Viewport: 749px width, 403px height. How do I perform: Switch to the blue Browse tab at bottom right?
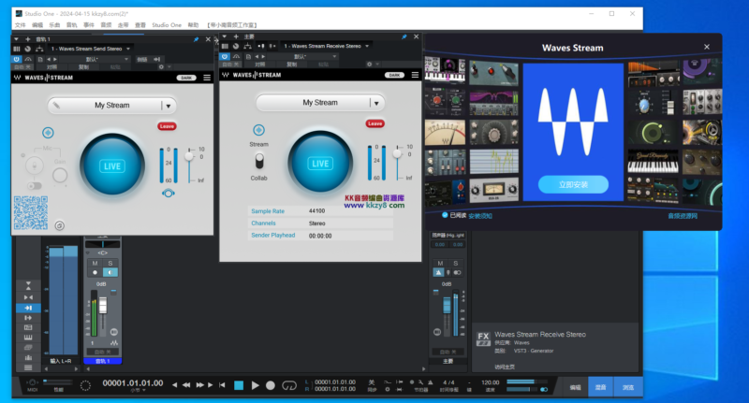627,387
